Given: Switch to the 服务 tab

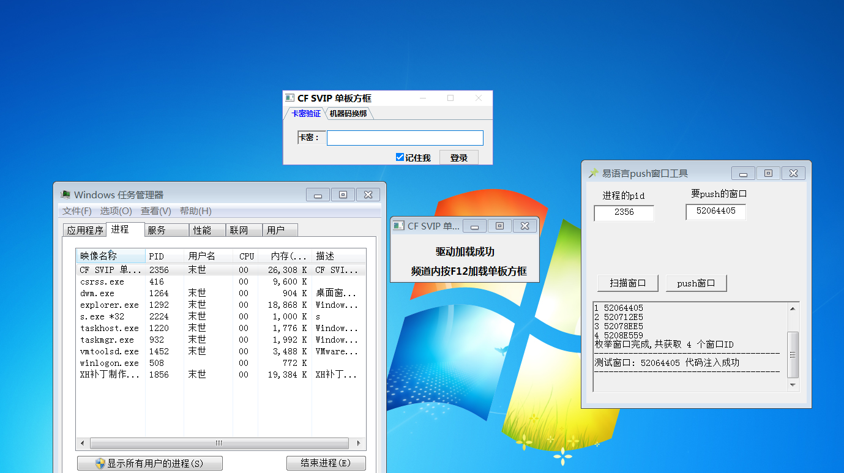Looking at the screenshot, I should pyautogui.click(x=166, y=231).
